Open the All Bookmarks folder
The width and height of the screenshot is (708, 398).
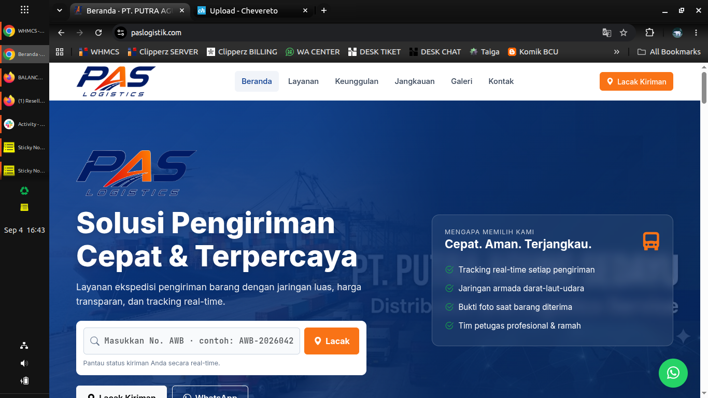669,52
